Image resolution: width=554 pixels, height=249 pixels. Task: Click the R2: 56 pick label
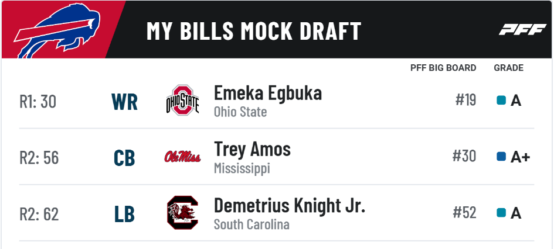[x=39, y=157]
